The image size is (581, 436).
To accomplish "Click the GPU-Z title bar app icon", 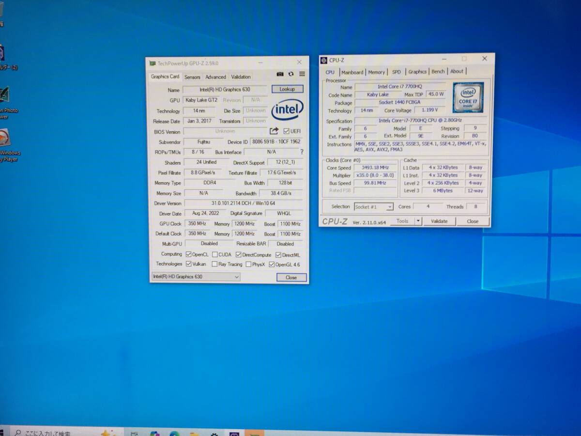I will (153, 63).
